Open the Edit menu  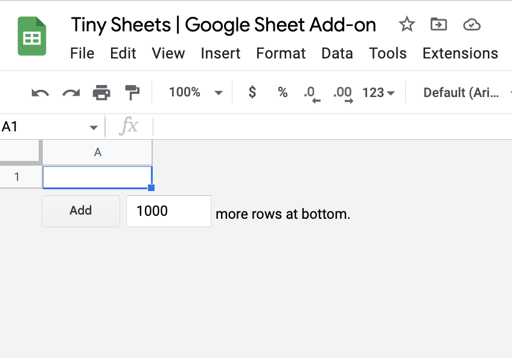(x=123, y=53)
